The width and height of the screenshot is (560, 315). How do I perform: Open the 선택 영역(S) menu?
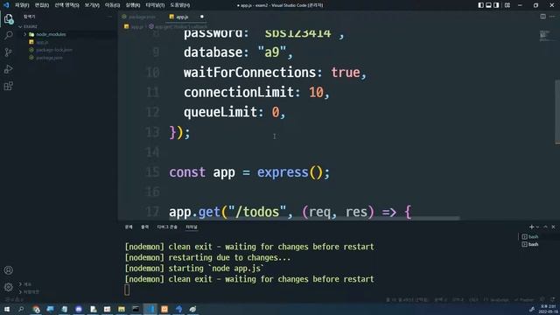coord(66,5)
